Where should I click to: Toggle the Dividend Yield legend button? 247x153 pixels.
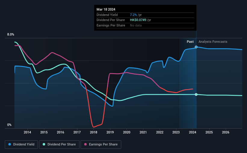coord(21,145)
